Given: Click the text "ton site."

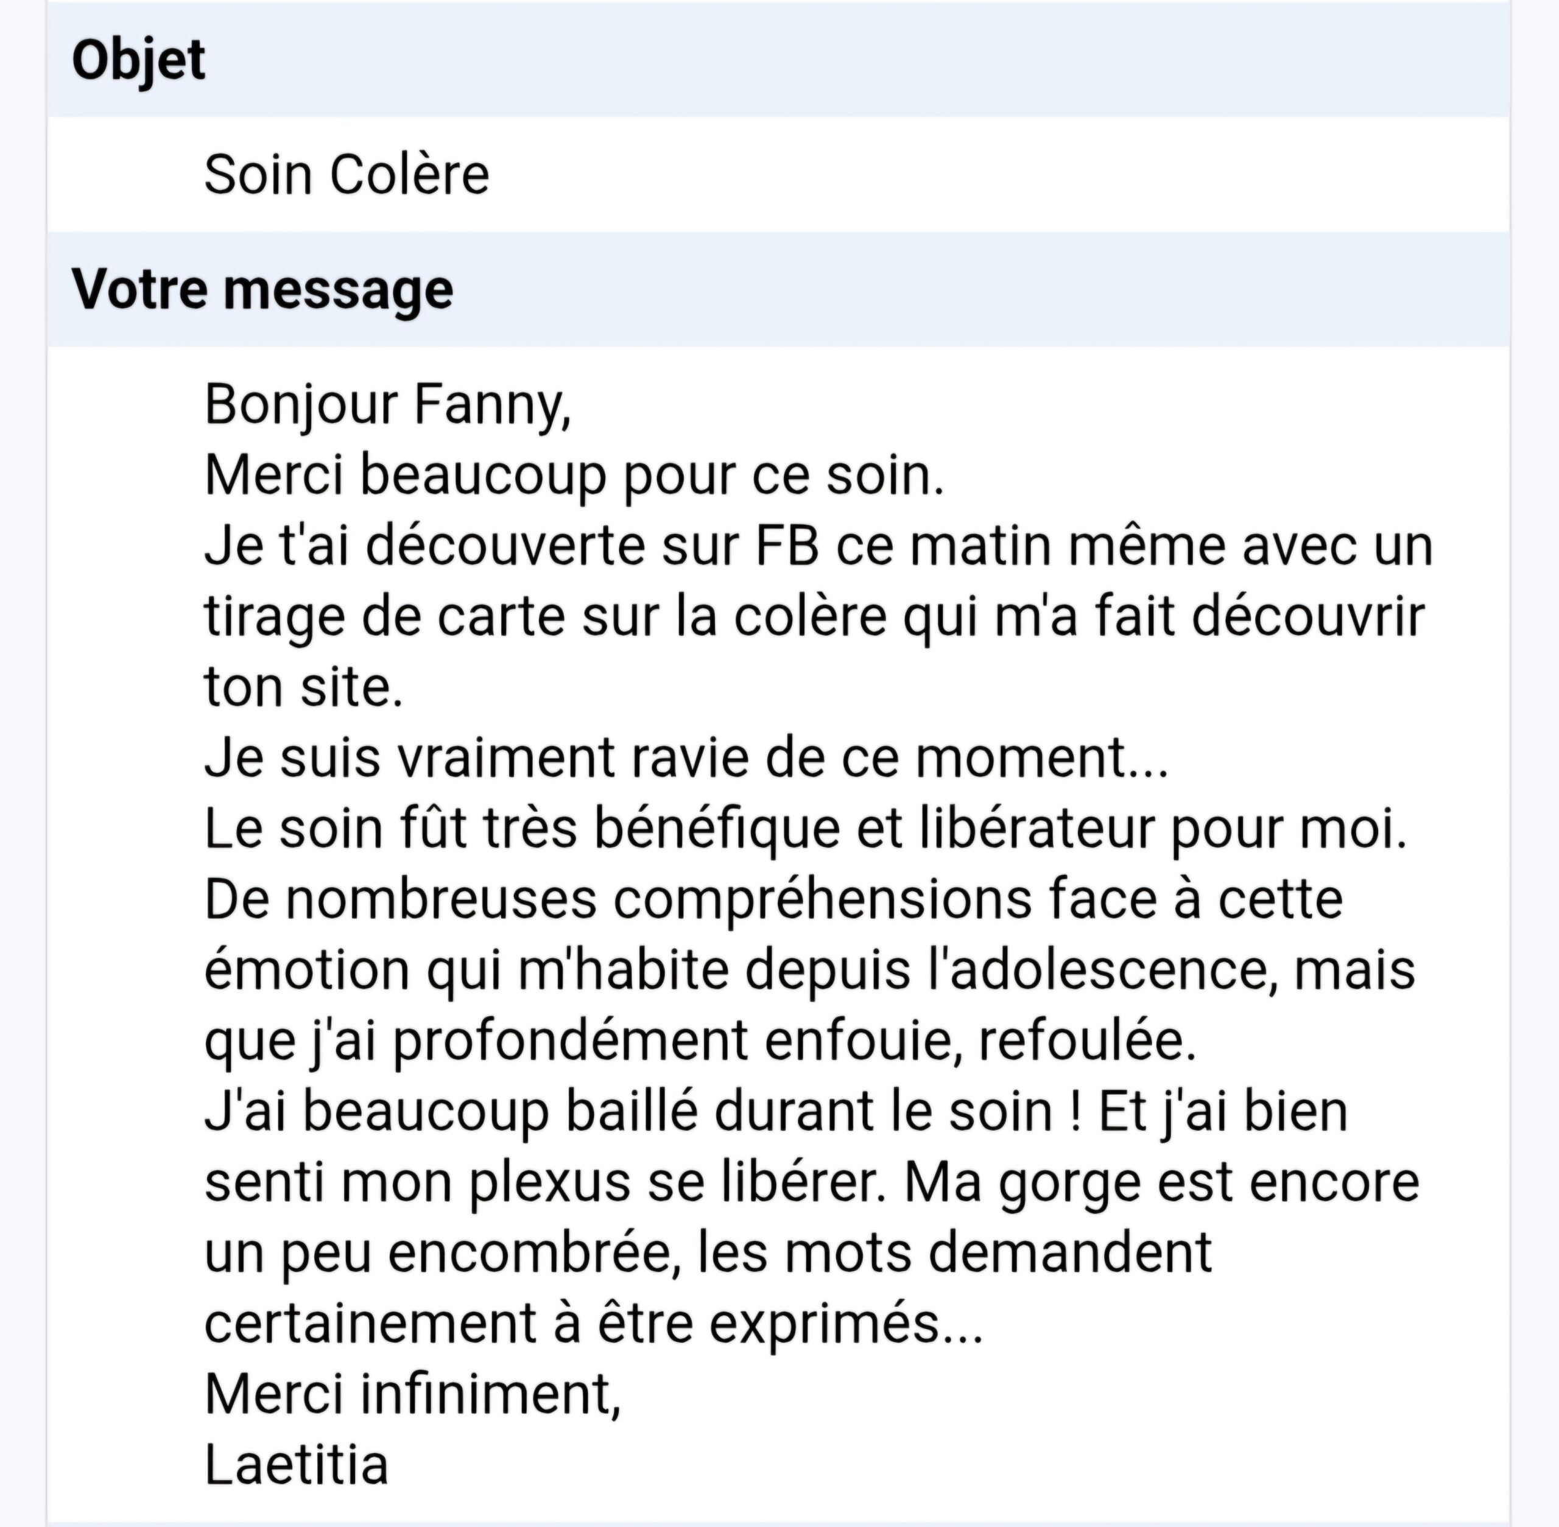Looking at the screenshot, I should coord(303,687).
